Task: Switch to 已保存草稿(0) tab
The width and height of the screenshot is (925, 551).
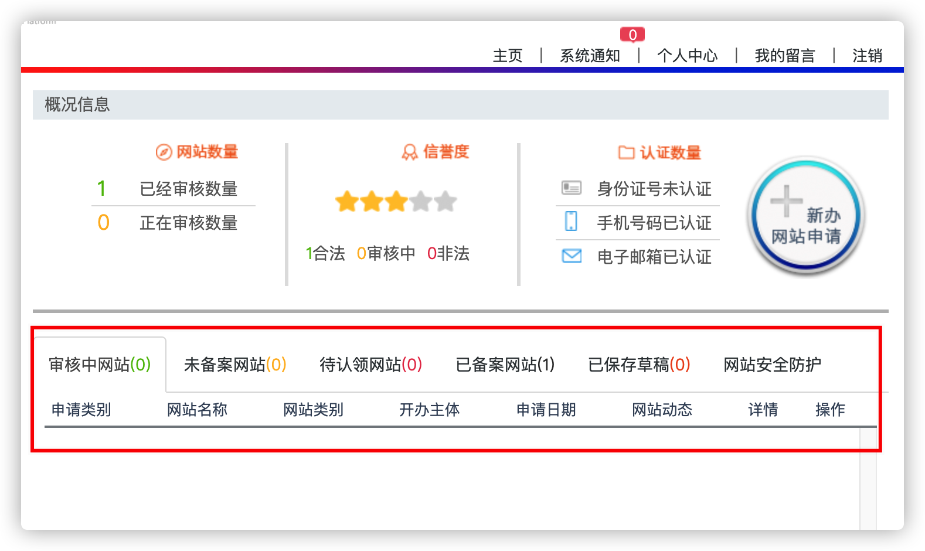Action: 639,365
